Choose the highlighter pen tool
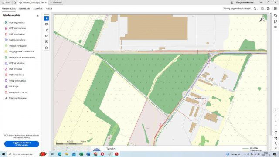 [x=47, y=30]
